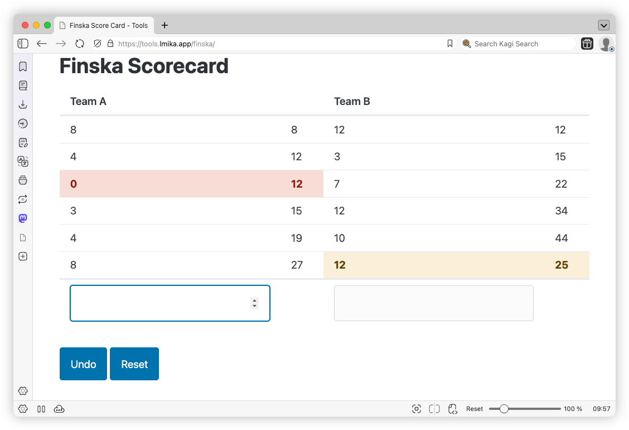Click the Mastodon icon in the sidebar
Image resolution: width=629 pixels, height=430 pixels.
coord(23,218)
